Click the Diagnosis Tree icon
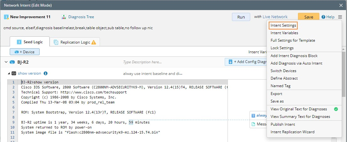Image resolution: width=347 pixels, height=142 pixels. tap(64, 17)
